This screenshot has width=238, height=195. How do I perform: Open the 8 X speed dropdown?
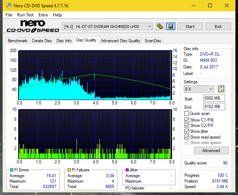click(x=199, y=89)
